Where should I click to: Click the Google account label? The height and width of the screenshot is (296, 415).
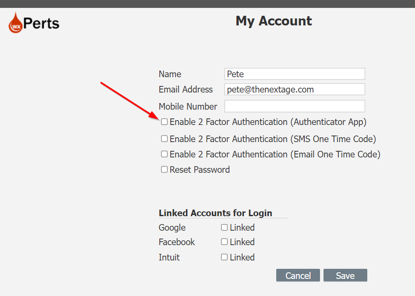click(172, 228)
